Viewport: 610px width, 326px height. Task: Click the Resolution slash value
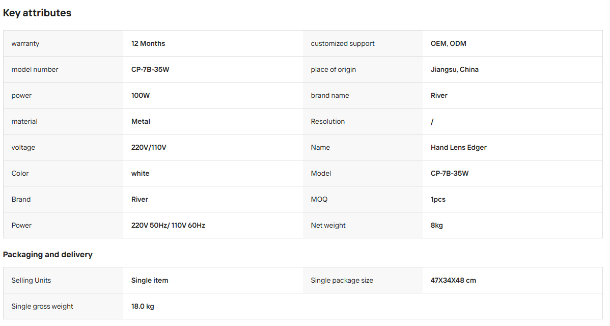[432, 122]
